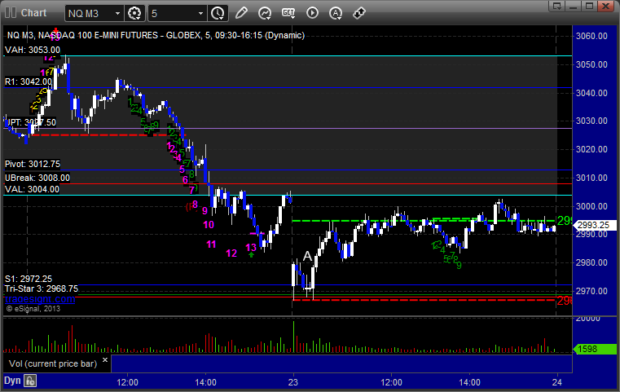Image resolution: width=620 pixels, height=392 pixels.
Task: Click the Chart window menu icon
Action: click(11, 13)
